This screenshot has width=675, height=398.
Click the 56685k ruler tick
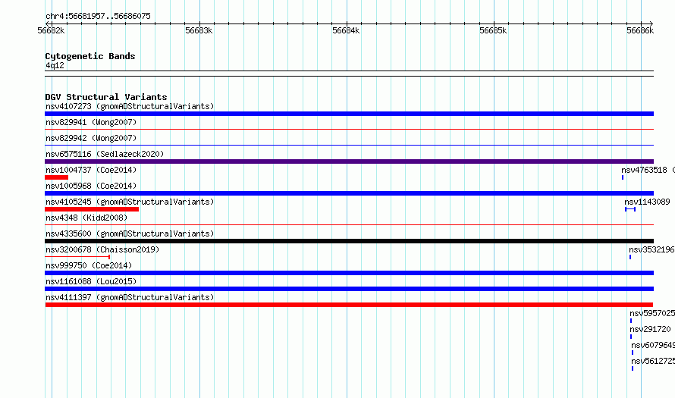[493, 30]
